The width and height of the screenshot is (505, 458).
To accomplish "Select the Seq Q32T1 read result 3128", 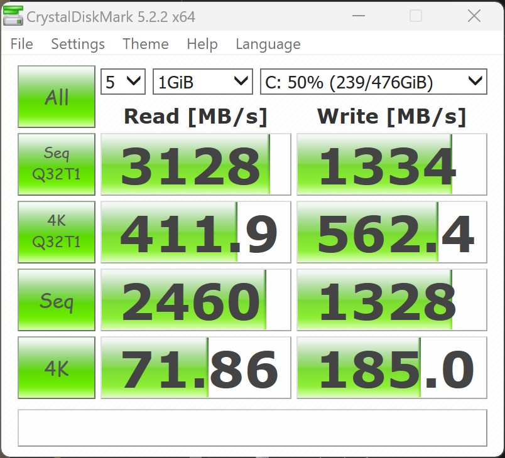I will 196,164.
